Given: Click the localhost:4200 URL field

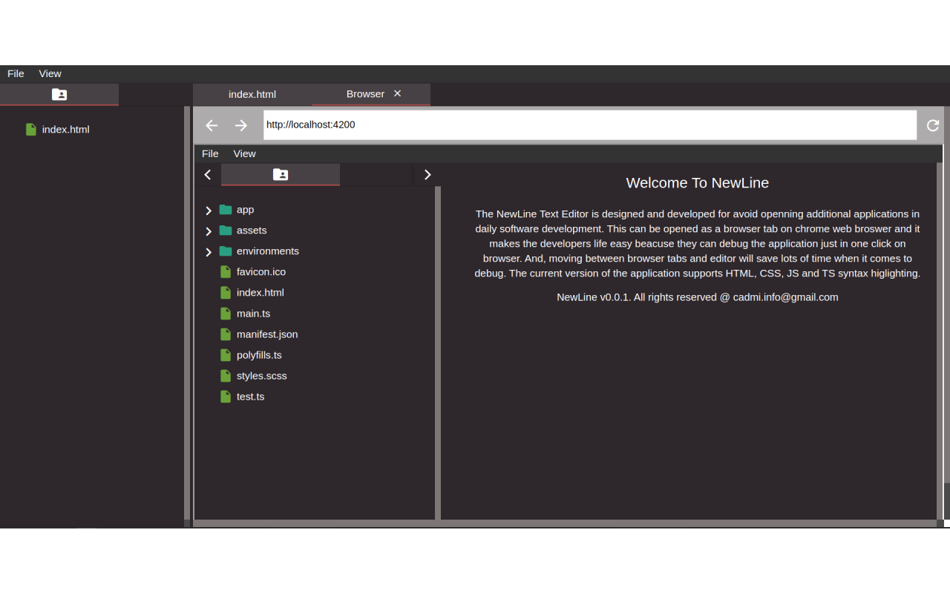Looking at the screenshot, I should point(590,125).
